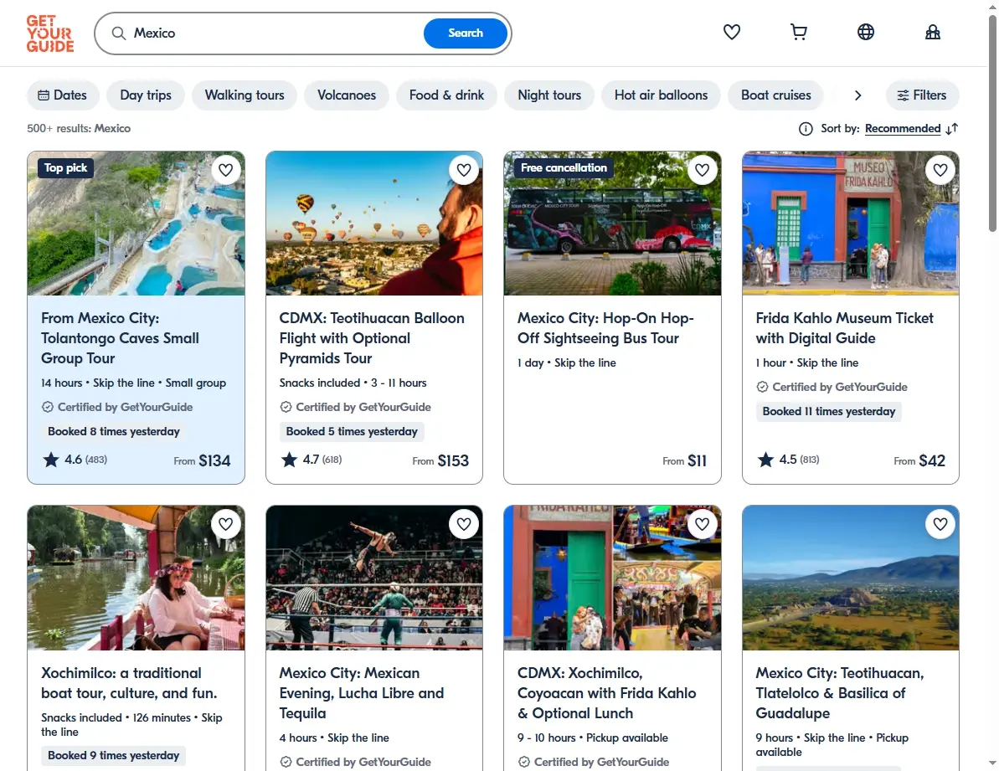The height and width of the screenshot is (771, 999).
Task: Open the language globe icon
Action: tap(865, 32)
